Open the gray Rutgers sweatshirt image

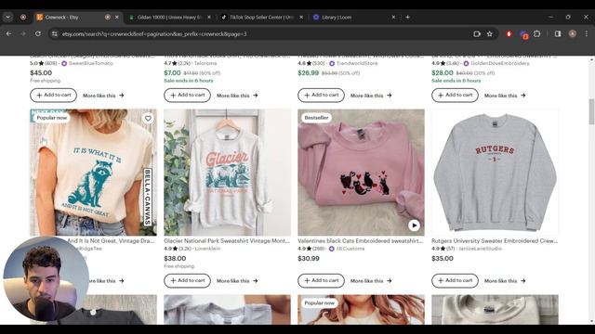pos(495,173)
